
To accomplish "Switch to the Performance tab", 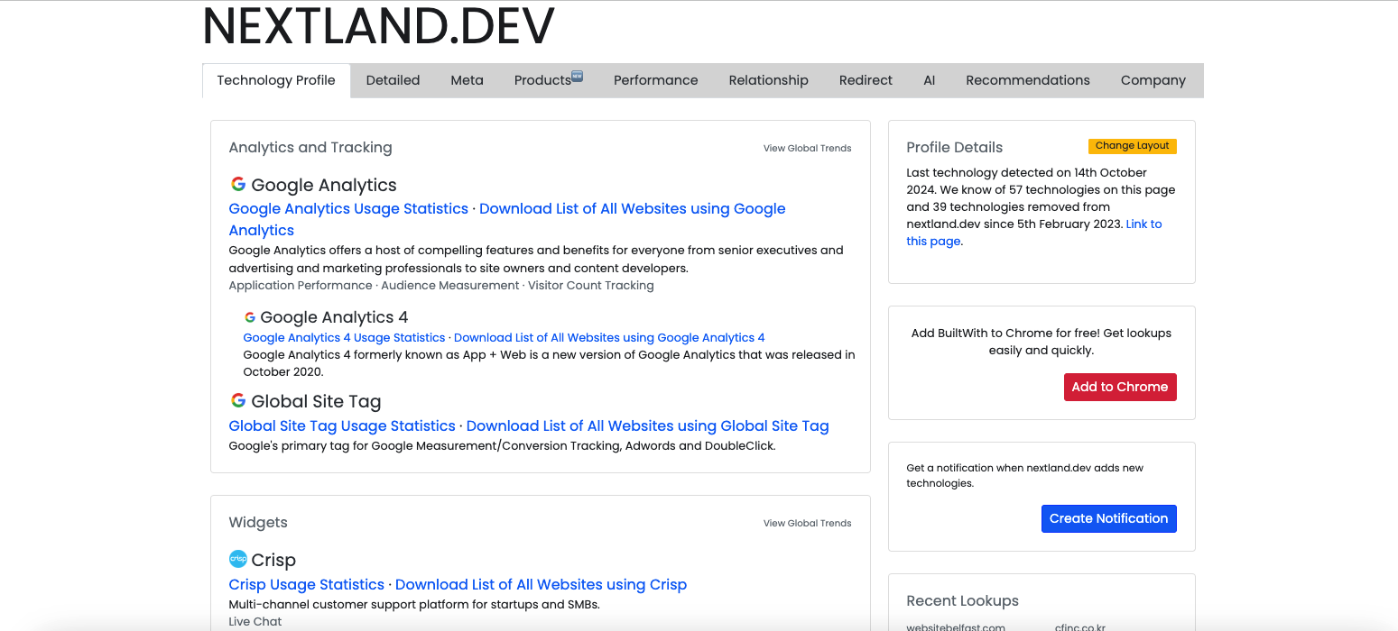I will coord(655,80).
